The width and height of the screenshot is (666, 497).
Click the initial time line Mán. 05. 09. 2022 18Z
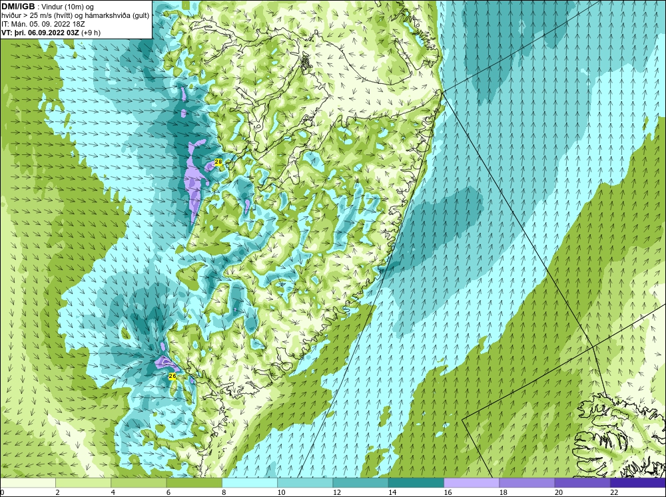[x=43, y=24]
